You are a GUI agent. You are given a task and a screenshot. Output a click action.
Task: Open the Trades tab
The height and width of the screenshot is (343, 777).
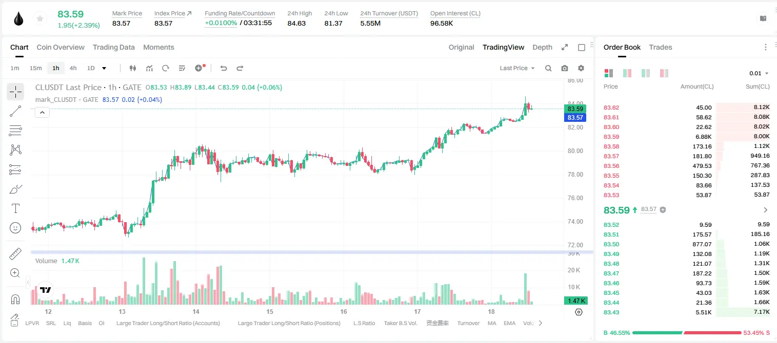(661, 47)
